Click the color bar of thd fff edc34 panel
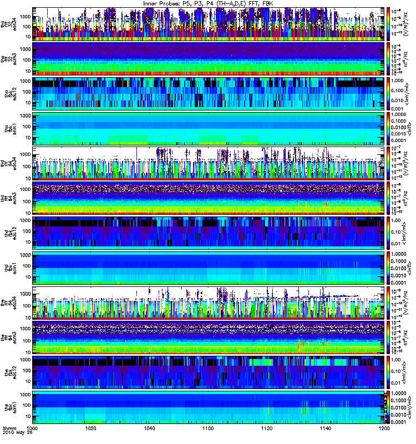Viewport: 416px width, 444px height. (388, 163)
